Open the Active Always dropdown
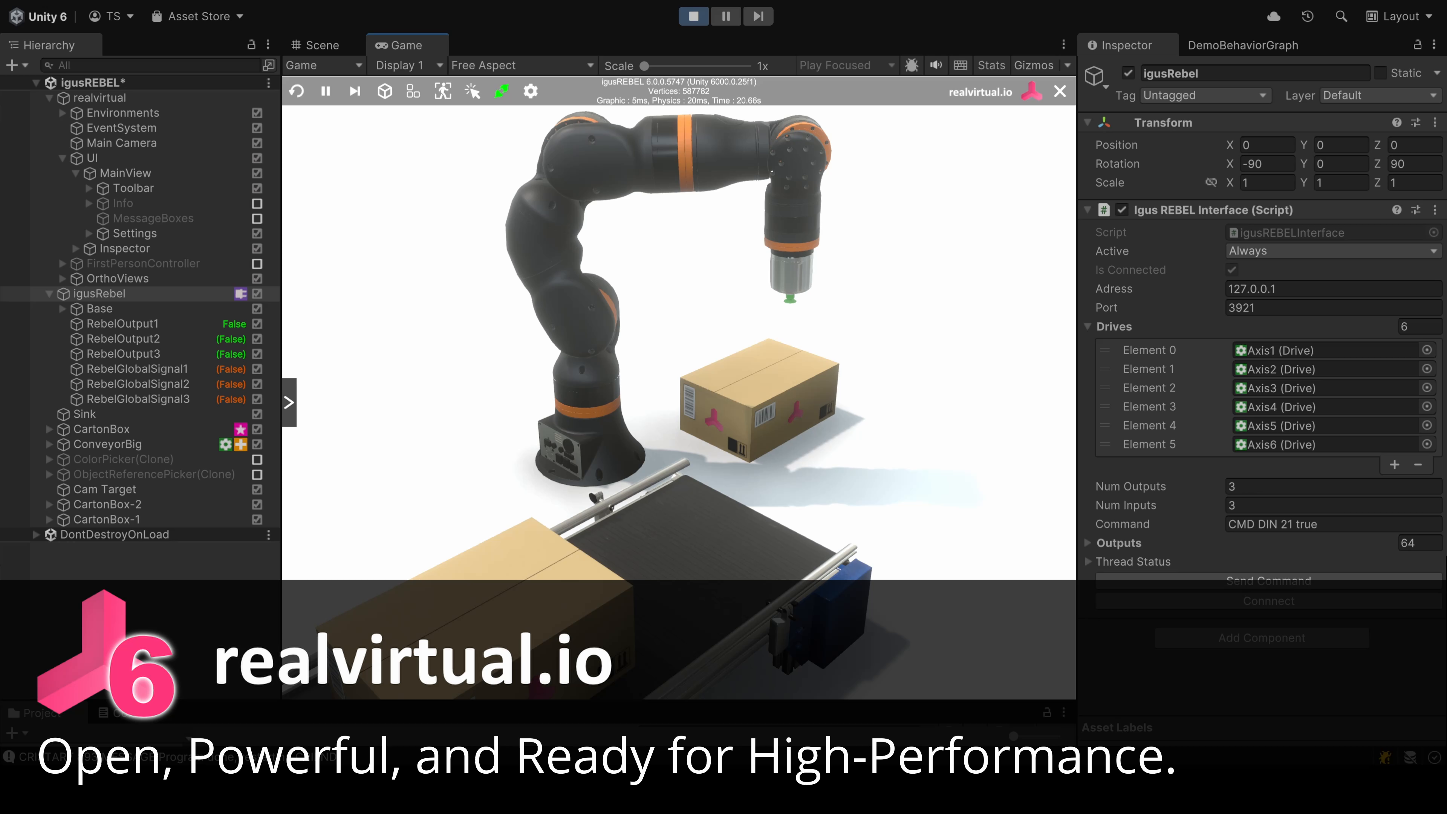The image size is (1447, 814). (1333, 251)
